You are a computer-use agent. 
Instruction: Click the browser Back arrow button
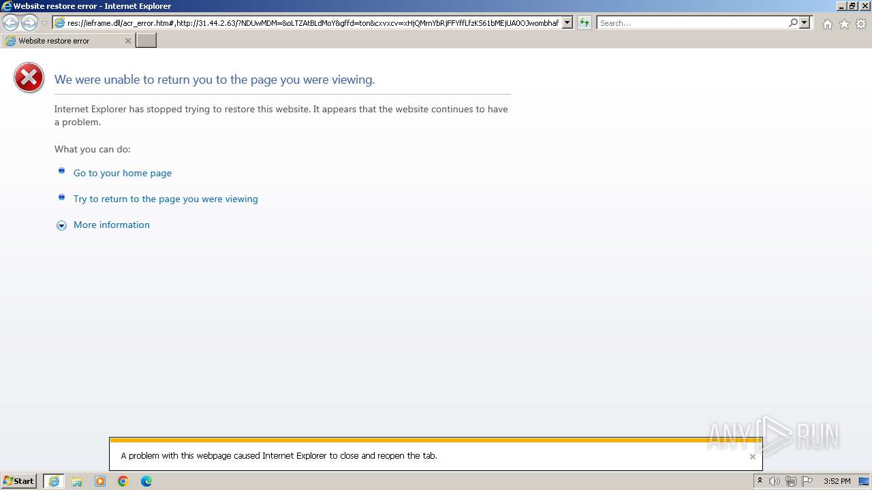click(11, 23)
